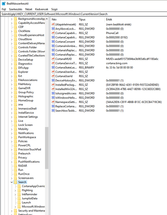
Task: Expand the FileHistory key
Action: click(12, 84)
